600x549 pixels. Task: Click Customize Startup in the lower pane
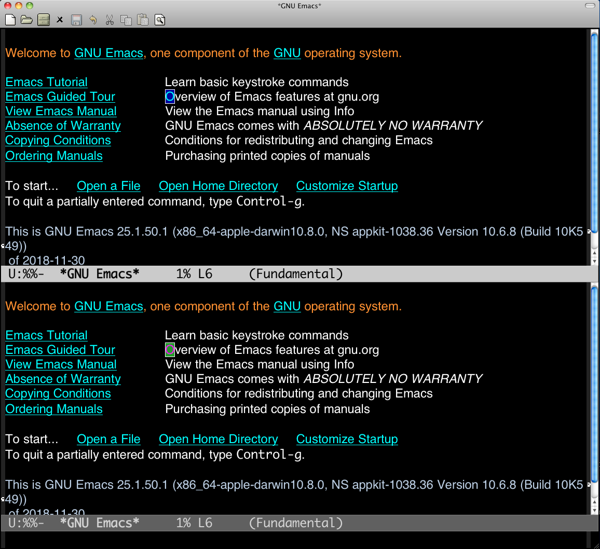pyautogui.click(x=347, y=439)
